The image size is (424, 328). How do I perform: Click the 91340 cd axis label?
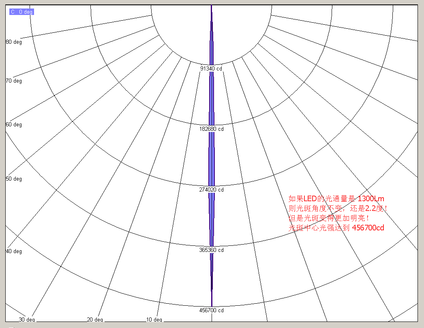pyautogui.click(x=211, y=68)
